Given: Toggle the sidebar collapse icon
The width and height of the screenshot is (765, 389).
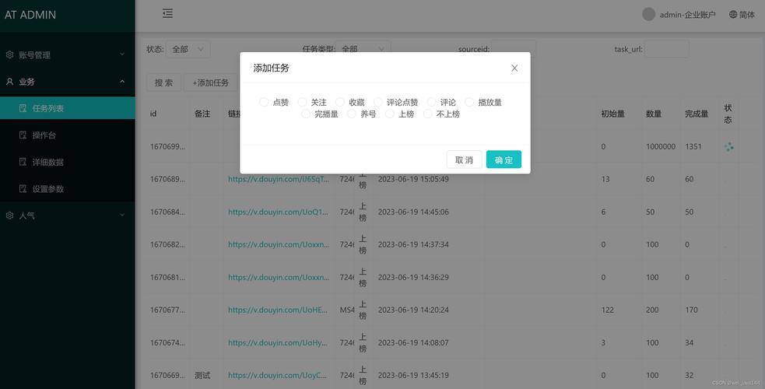Looking at the screenshot, I should coord(168,14).
